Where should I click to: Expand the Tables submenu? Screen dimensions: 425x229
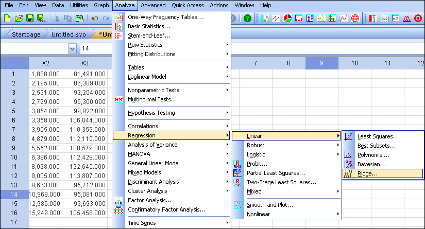pyautogui.click(x=172, y=67)
